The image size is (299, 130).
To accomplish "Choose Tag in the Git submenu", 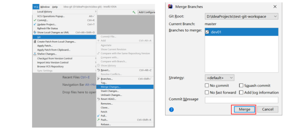I will 125,83.
